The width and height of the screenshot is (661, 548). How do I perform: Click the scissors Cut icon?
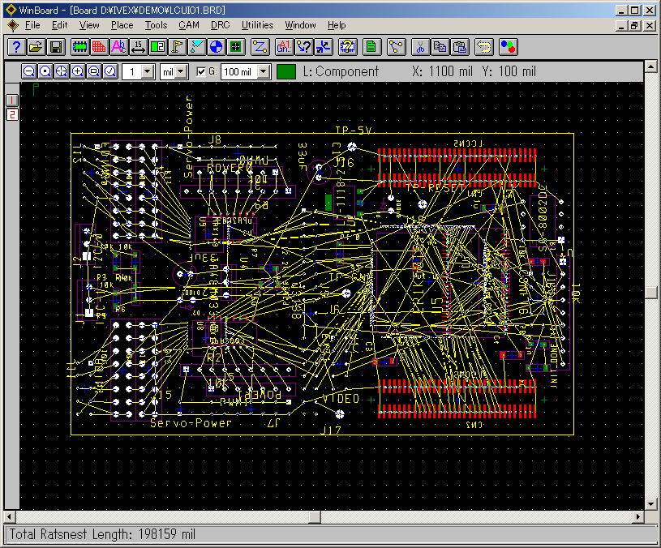[x=420, y=46]
